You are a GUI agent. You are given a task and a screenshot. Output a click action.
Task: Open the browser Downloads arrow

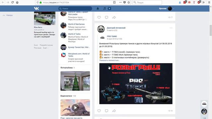[180, 2]
